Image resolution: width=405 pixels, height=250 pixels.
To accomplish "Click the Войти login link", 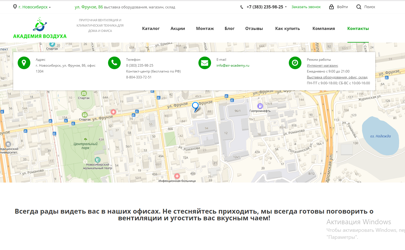I will (342, 7).
